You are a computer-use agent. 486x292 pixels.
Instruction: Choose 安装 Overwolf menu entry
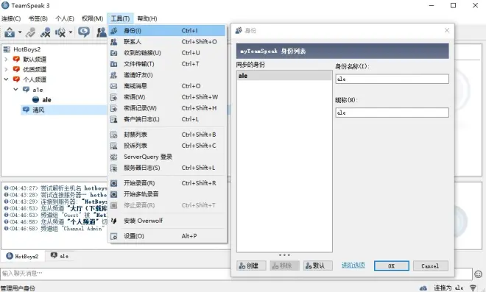(166, 221)
